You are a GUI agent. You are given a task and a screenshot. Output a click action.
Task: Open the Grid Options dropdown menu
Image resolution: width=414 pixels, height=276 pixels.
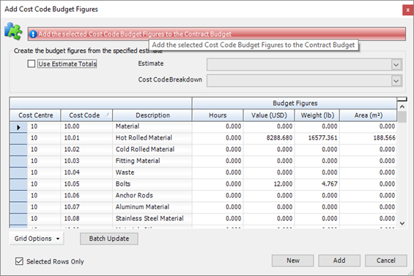pos(37,239)
